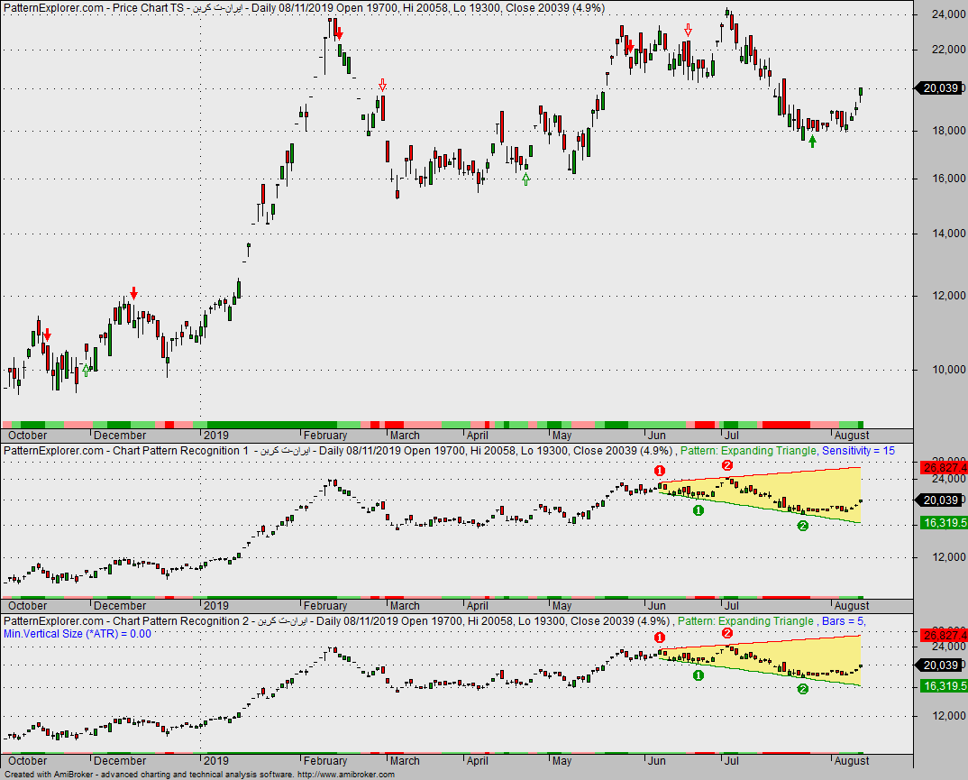The image size is (968, 780).
Task: Click '2019' on Pattern Recognition 2 time axis
Action: (216, 761)
